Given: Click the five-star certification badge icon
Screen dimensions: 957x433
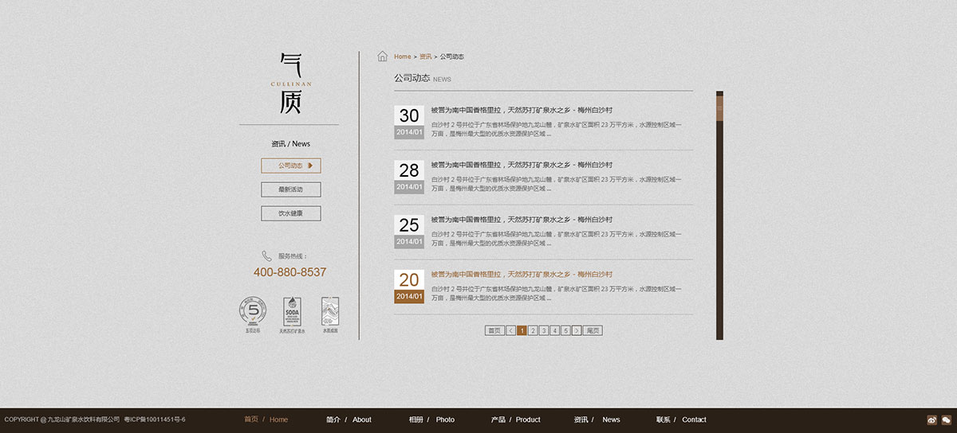Looking at the screenshot, I should pos(253,311).
